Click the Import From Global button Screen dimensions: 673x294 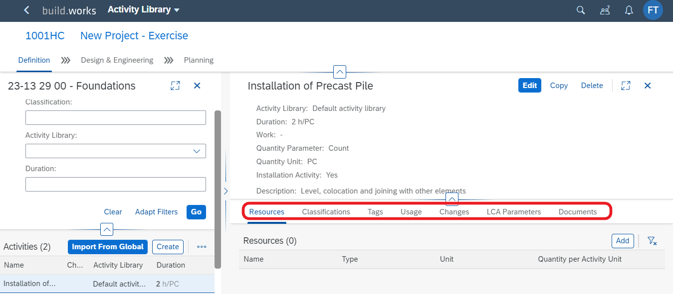(x=108, y=247)
